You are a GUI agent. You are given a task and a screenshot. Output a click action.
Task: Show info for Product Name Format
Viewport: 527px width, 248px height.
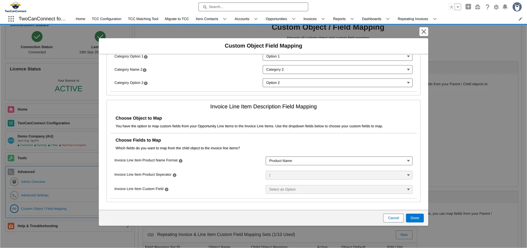180,161
